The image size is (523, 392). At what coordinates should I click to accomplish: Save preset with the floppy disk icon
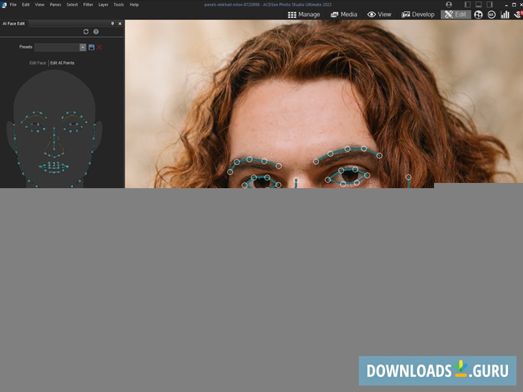point(92,47)
